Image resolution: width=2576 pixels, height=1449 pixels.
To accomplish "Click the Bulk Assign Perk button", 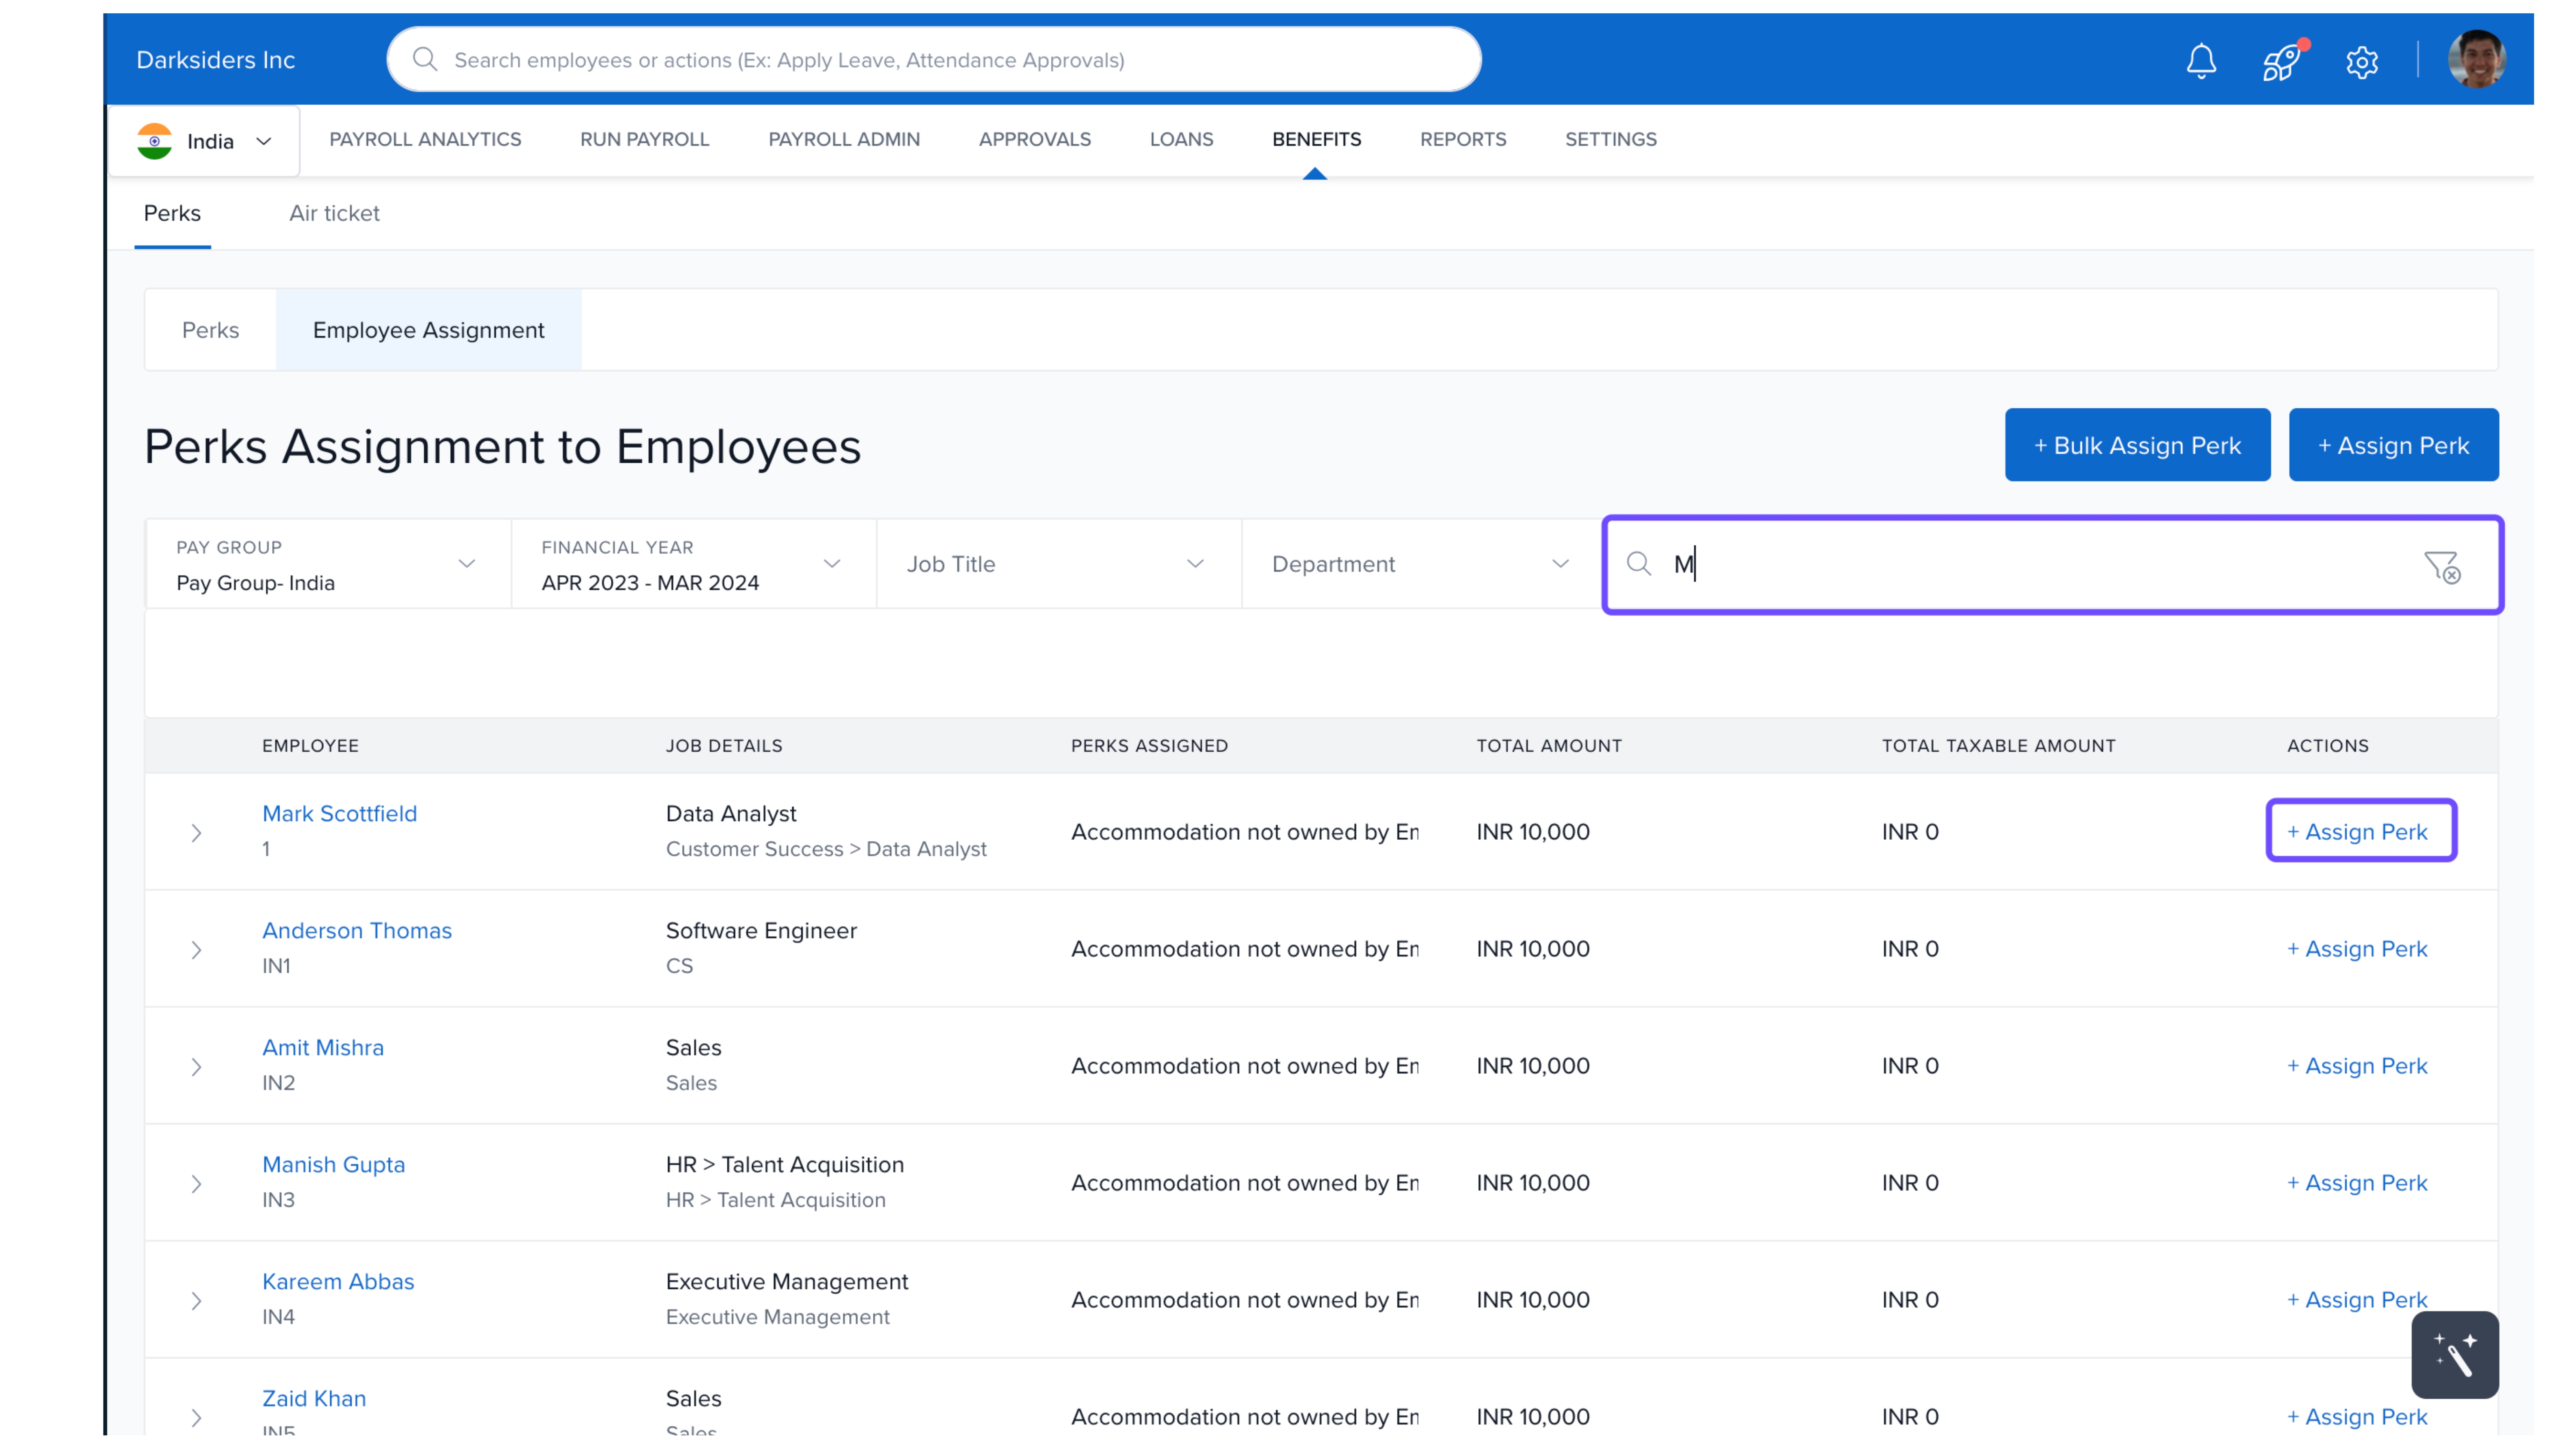I will (x=2136, y=445).
